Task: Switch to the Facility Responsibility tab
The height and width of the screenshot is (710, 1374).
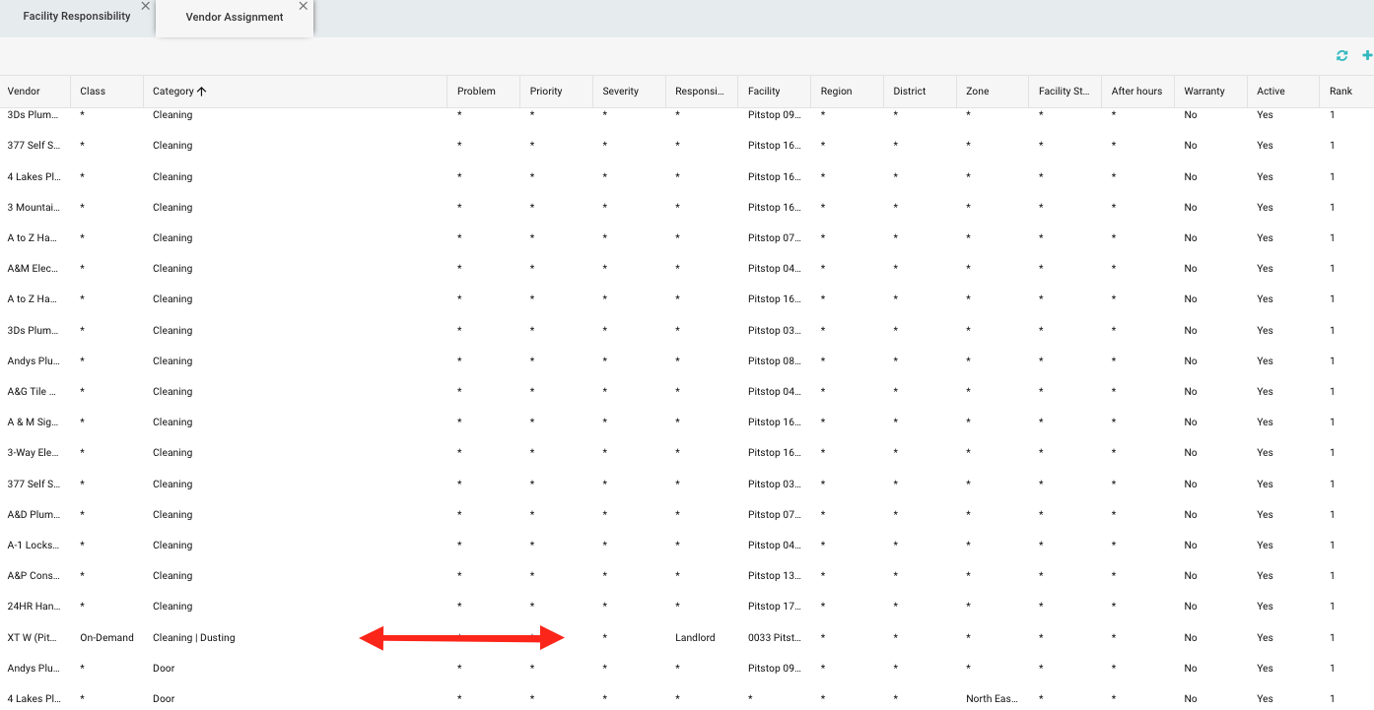Action: click(x=77, y=17)
